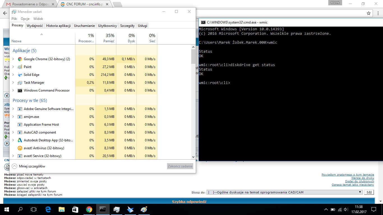Viewport: 383px width, 215px height.
Task: Open the volume control in system tray
Action: point(347,209)
